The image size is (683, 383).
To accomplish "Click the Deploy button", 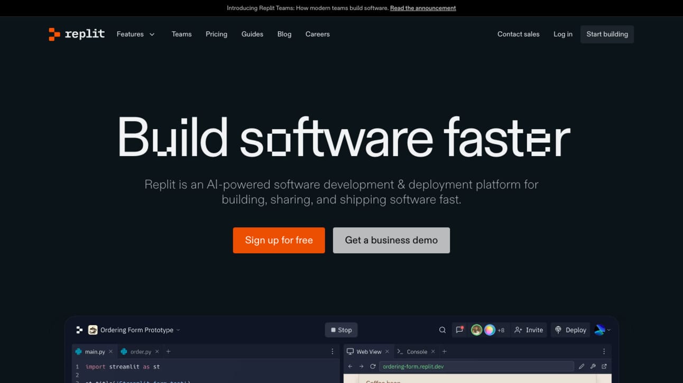I will tap(570, 330).
